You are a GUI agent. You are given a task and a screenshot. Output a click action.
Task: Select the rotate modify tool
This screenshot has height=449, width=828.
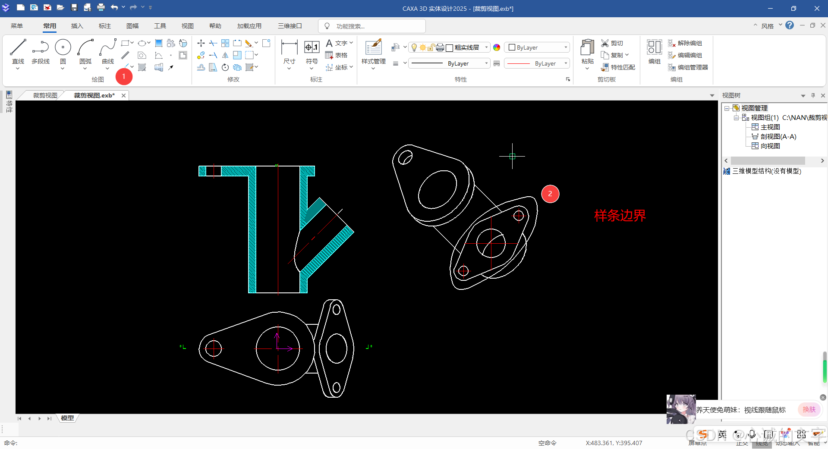[x=225, y=67]
